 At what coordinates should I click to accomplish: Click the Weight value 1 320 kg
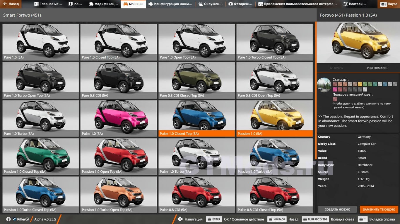tap(363, 179)
